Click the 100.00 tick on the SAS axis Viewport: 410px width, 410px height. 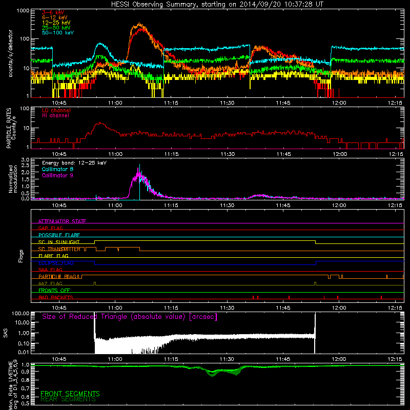pyautogui.click(x=20, y=313)
